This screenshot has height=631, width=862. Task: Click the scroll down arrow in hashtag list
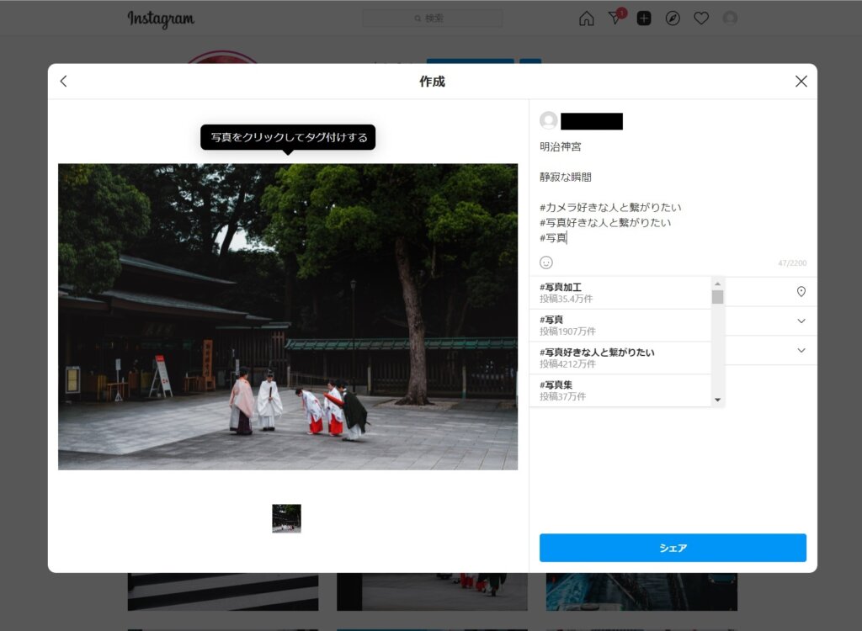click(x=717, y=400)
